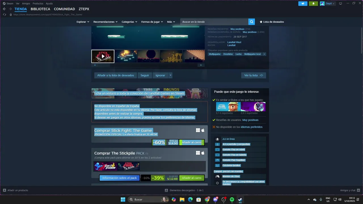Click the ZtepX profile avatar

pos(322,3)
